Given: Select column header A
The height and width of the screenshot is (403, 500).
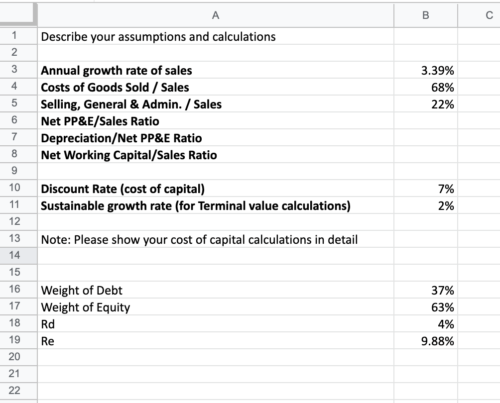Looking at the screenshot, I should (215, 15).
